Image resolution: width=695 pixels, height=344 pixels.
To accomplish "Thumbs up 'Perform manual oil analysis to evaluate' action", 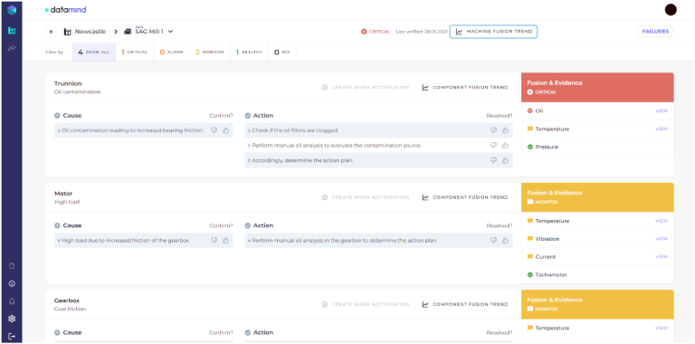I will click(x=505, y=146).
